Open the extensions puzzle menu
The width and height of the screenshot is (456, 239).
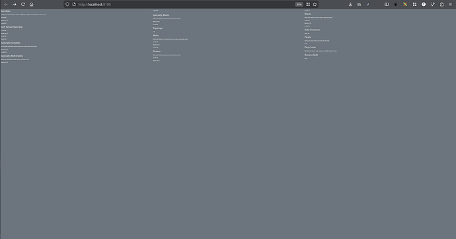441,5
